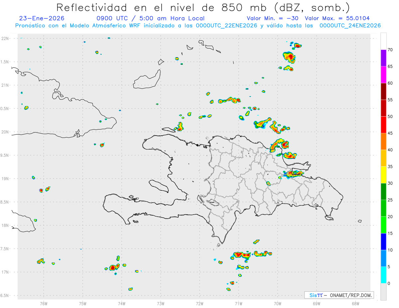The image size is (399, 308).
Task: Select the '17N' latitude label
Action: 6,272
